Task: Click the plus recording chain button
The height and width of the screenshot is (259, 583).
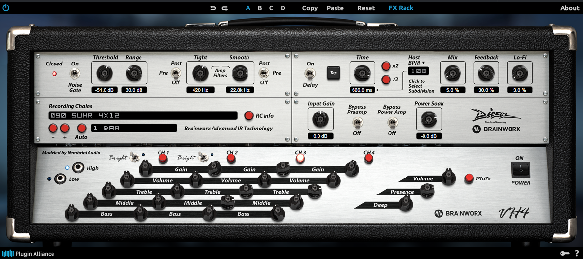Action: click(x=65, y=129)
